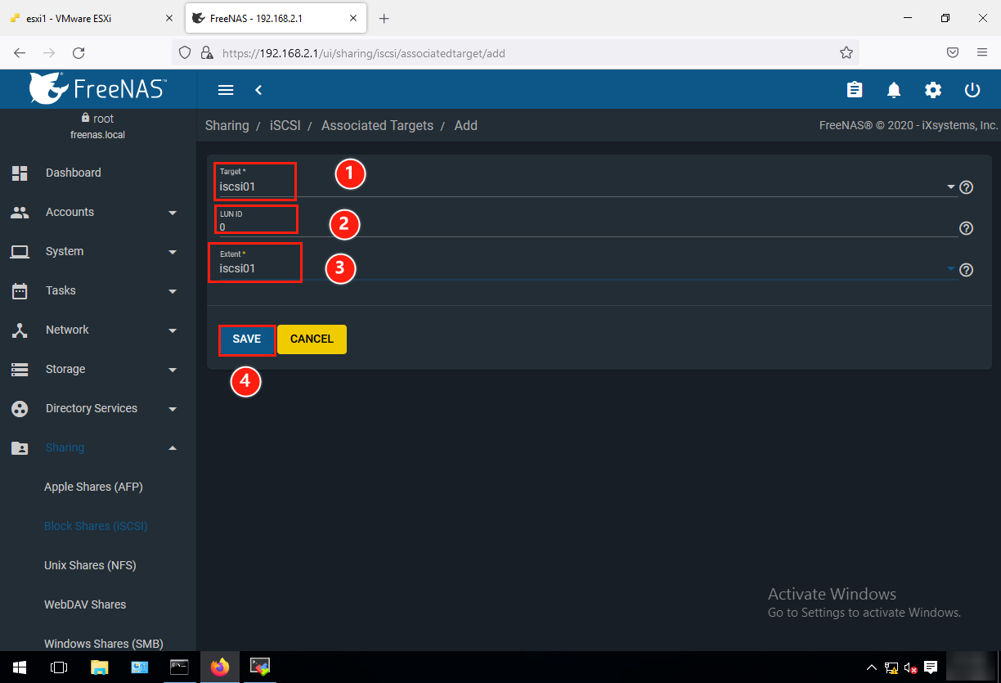The width and height of the screenshot is (1001, 683).
Task: Open the Extent dropdown arrow
Action: tap(951, 268)
